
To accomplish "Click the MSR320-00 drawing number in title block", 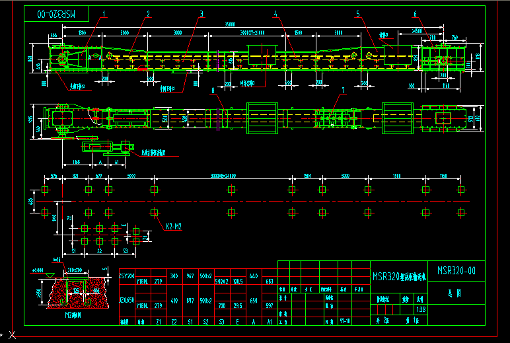I will click(x=456, y=271).
